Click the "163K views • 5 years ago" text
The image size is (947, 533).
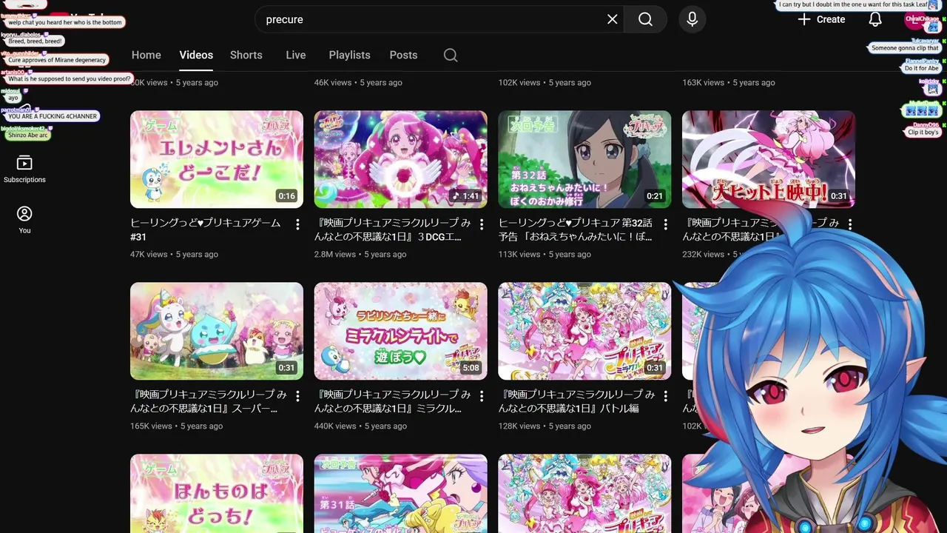[x=729, y=82]
